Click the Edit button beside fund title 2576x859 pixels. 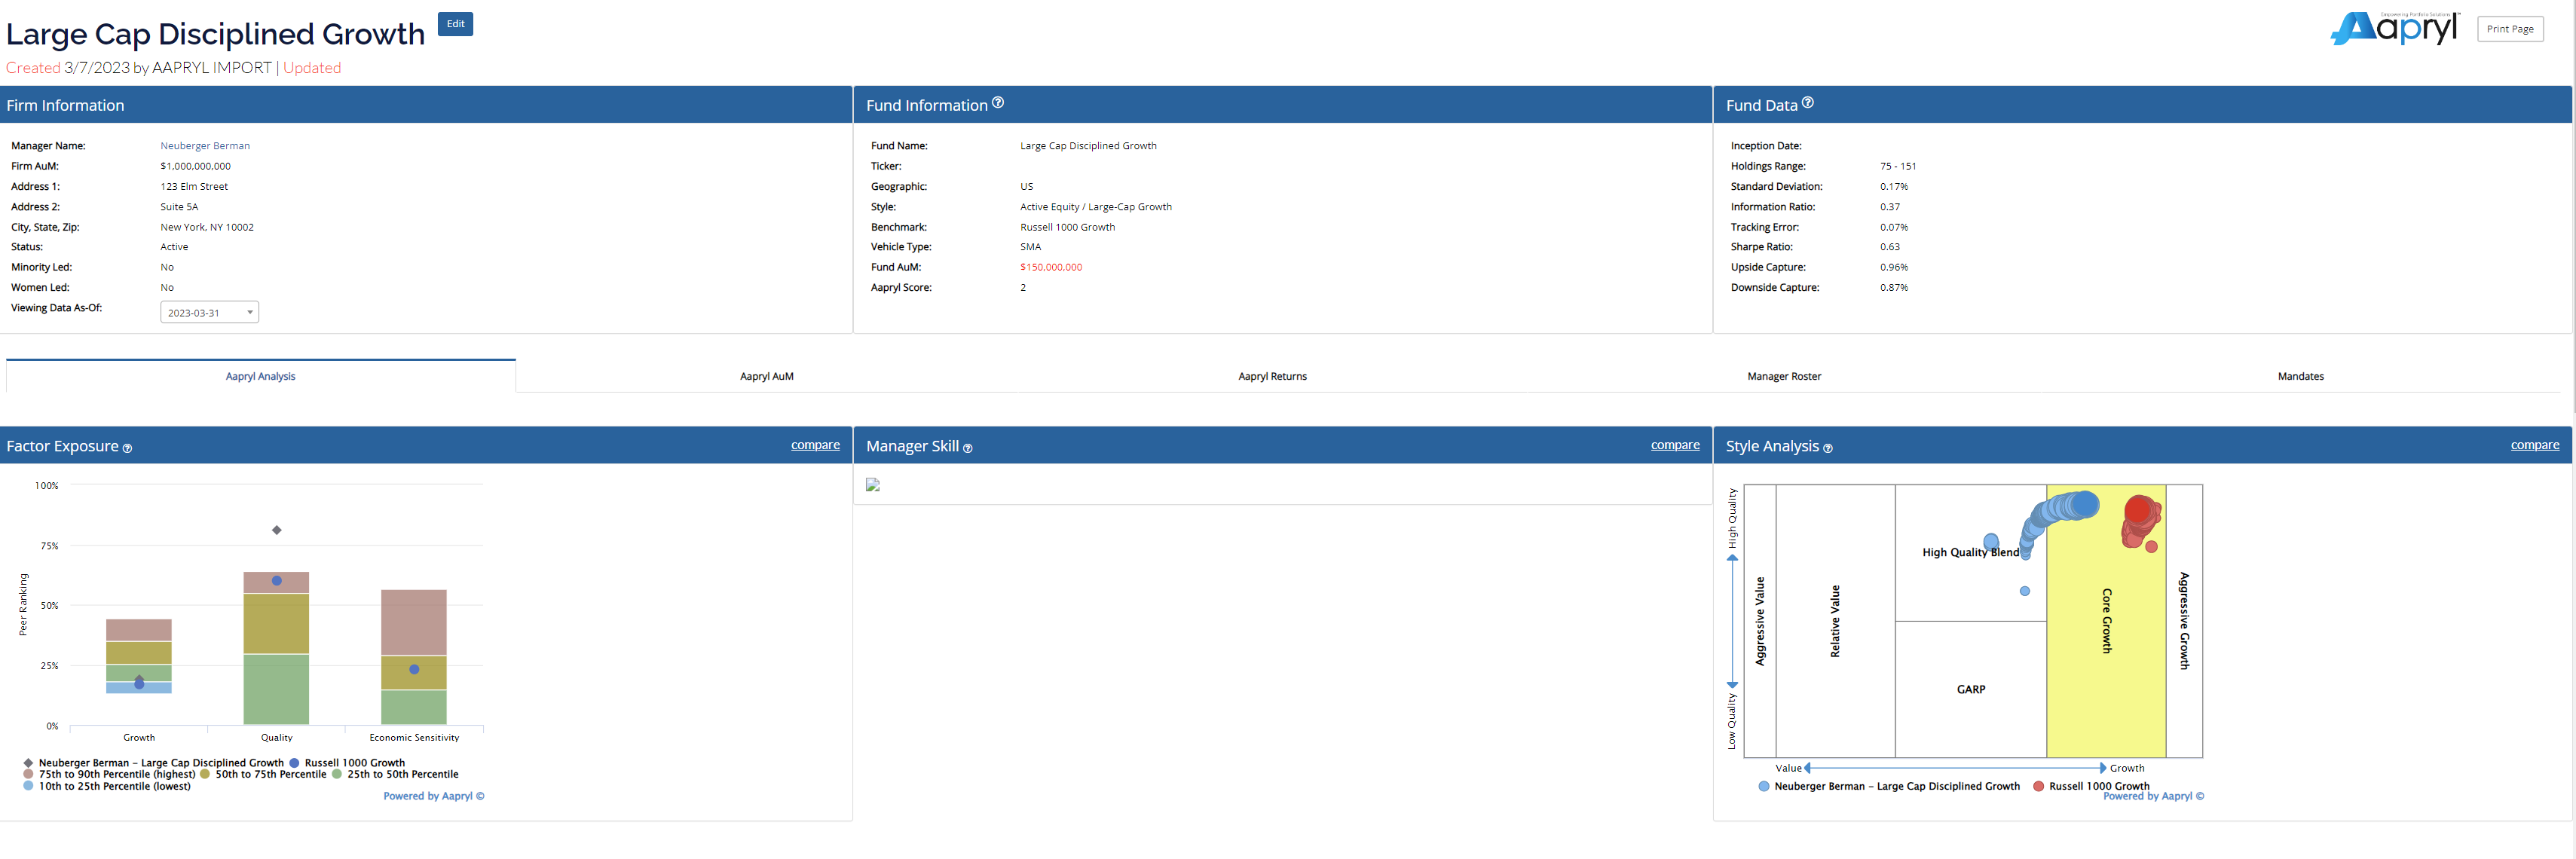pyautogui.click(x=455, y=24)
